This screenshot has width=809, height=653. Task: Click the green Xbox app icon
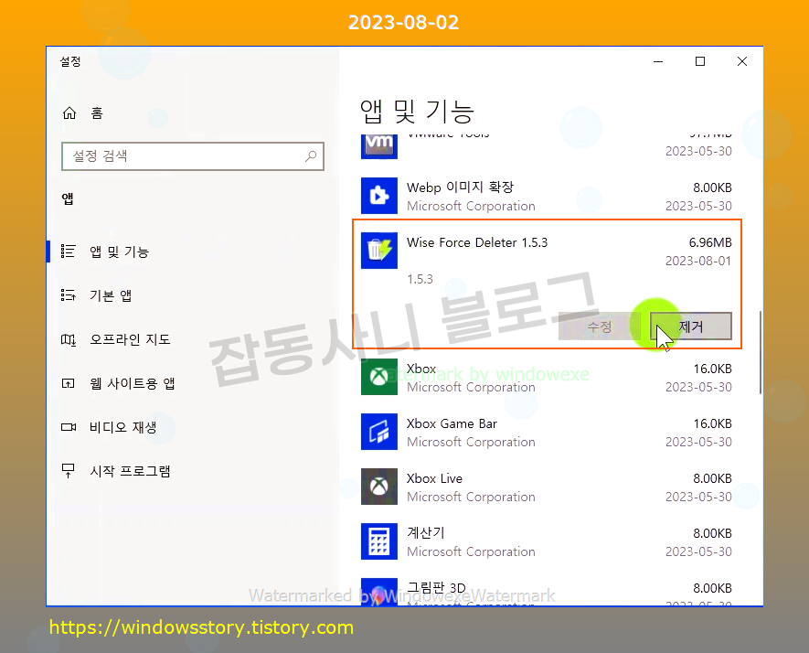click(379, 377)
